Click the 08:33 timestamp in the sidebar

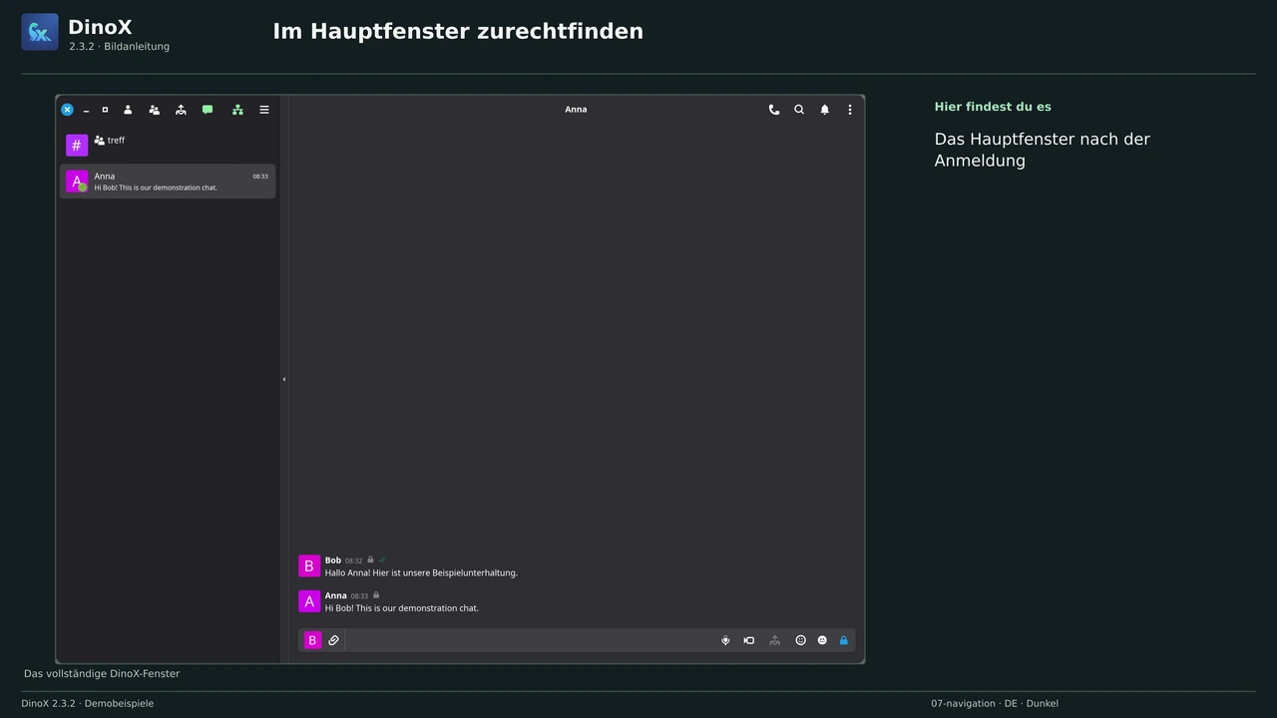click(260, 177)
